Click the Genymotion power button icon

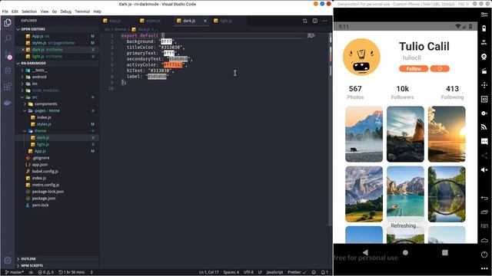pos(484,255)
